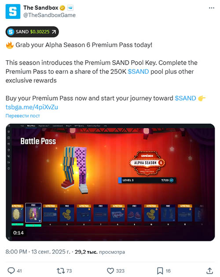Click the repost icon
Image resolution: width=220 pixels, height=277 pixels.
pyautogui.click(x=60, y=271)
